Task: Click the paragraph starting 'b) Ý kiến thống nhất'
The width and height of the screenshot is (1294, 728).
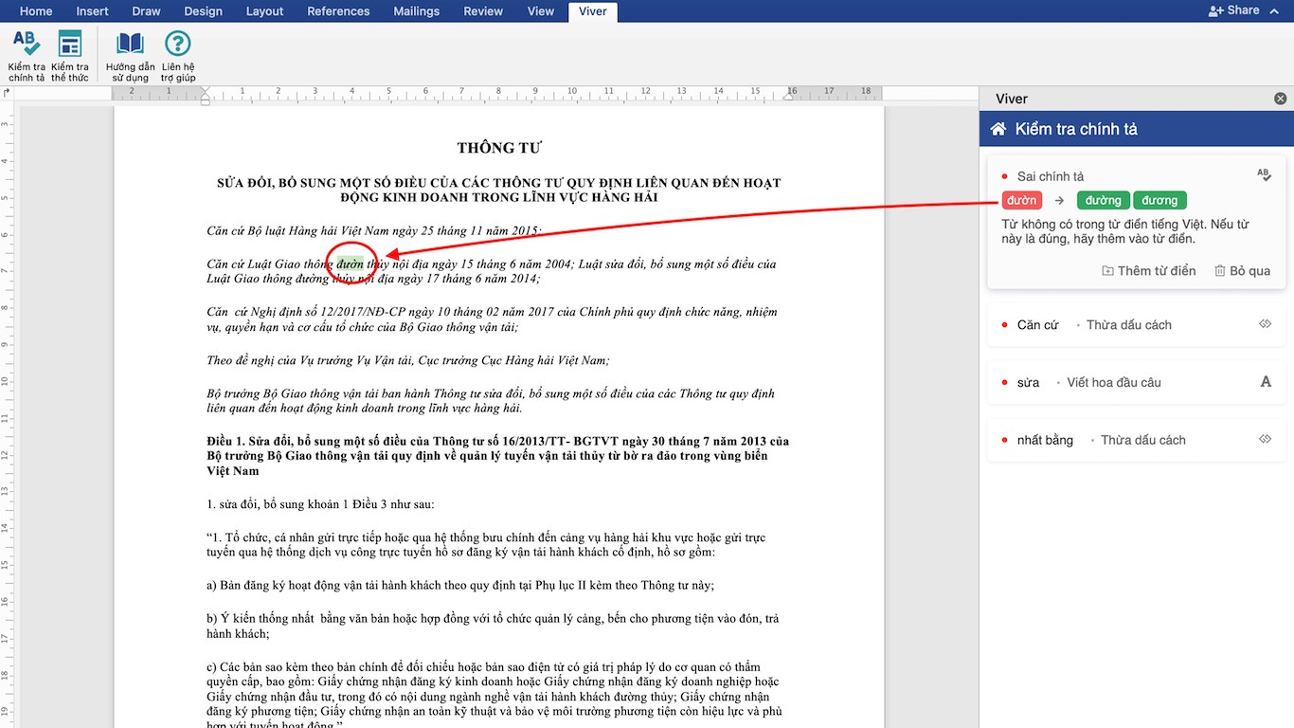Action: coord(493,626)
